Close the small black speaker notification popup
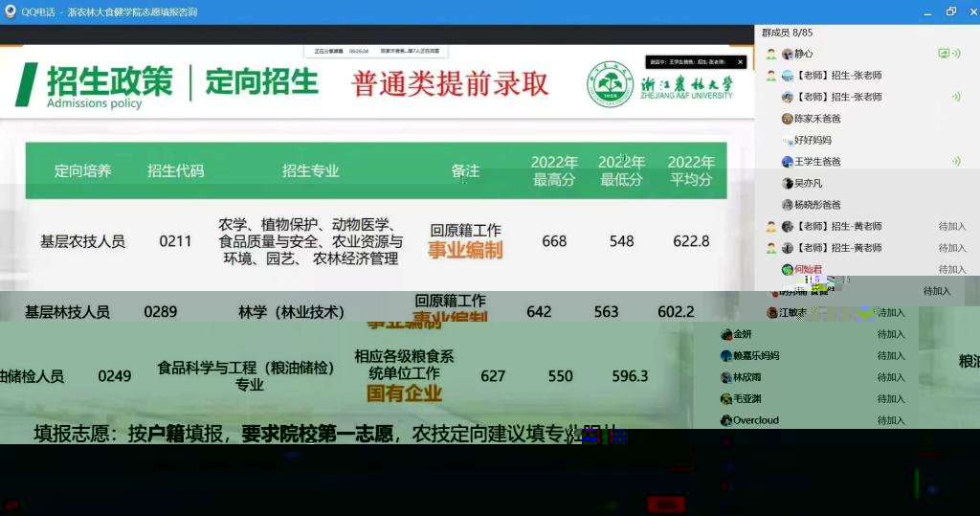This screenshot has width=980, height=516. (740, 62)
